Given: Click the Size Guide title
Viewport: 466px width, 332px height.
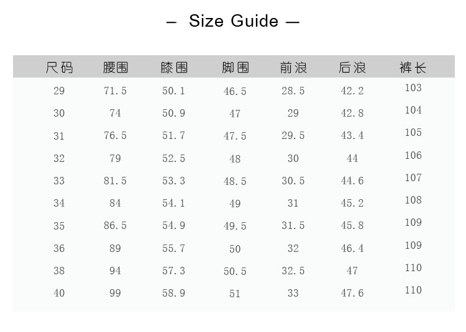Looking at the screenshot, I should (233, 21).
